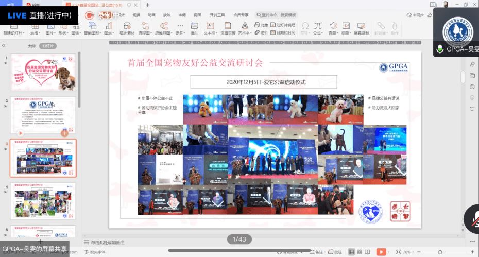Open help question-mark icon in right sidebar
Image resolution: width=479 pixels, height=257 pixels.
(x=472, y=87)
